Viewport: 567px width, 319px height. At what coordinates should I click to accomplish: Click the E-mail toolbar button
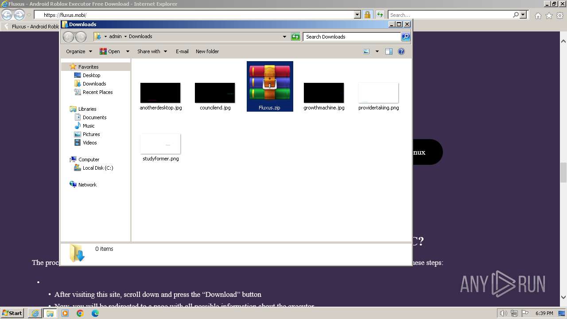pyautogui.click(x=182, y=51)
